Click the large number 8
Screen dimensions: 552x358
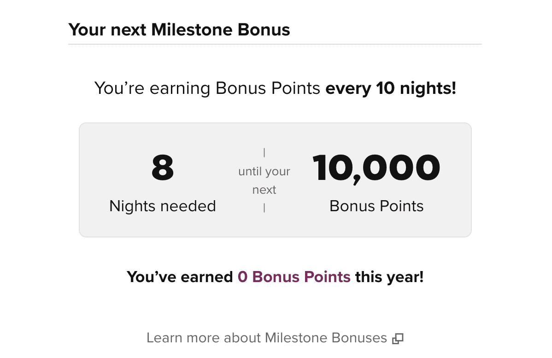tap(163, 167)
